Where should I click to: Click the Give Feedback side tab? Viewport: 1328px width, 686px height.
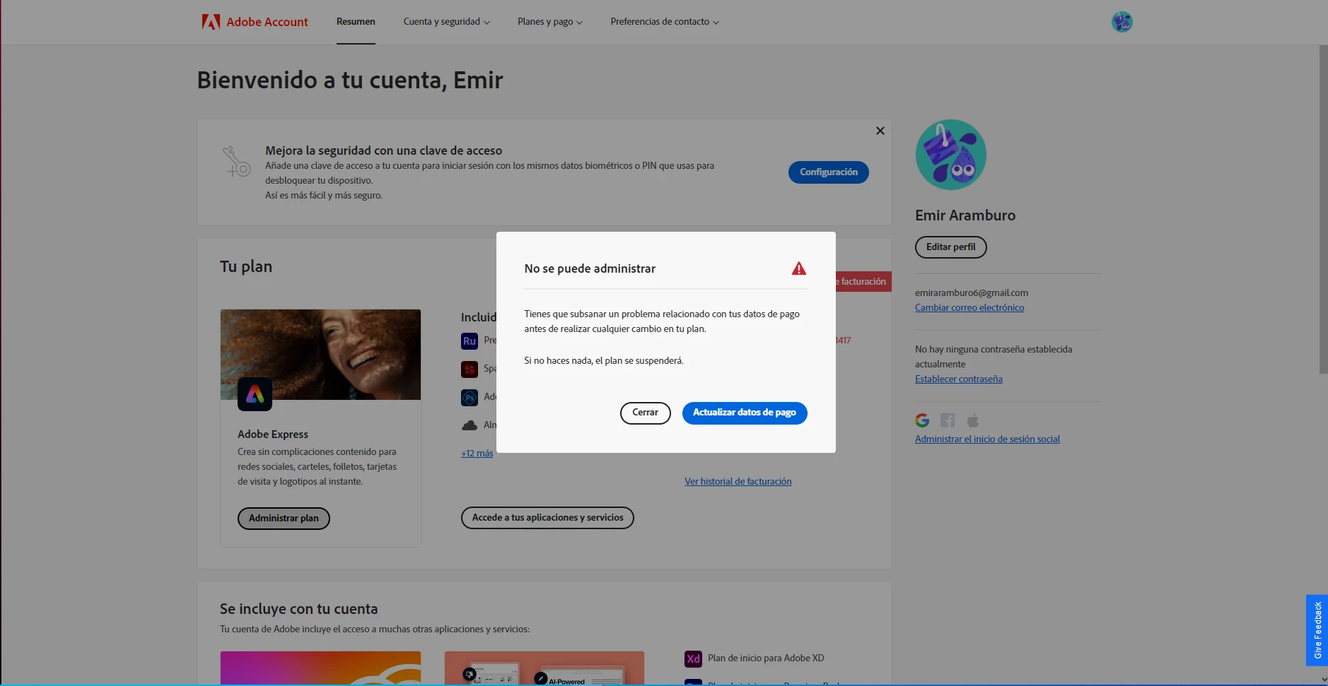pyautogui.click(x=1317, y=630)
